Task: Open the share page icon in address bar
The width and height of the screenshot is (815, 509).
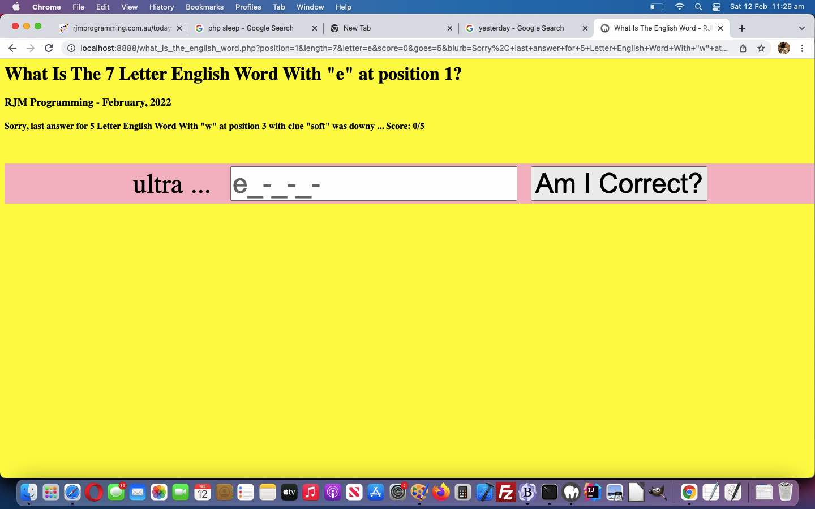Action: pyautogui.click(x=743, y=48)
